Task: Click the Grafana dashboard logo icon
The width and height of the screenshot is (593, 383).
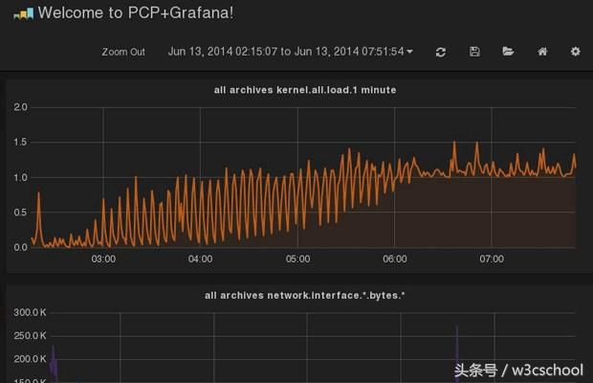Action: (24, 14)
